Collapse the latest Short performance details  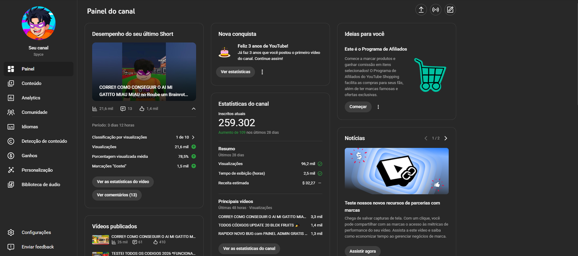pyautogui.click(x=194, y=109)
